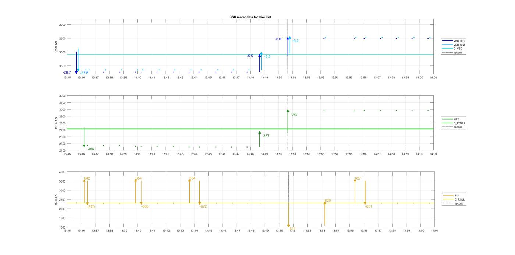Viewport: 515px width, 255px height.
Task: Click the '3000' tick on VBD axis
Action: [x=62, y=52]
